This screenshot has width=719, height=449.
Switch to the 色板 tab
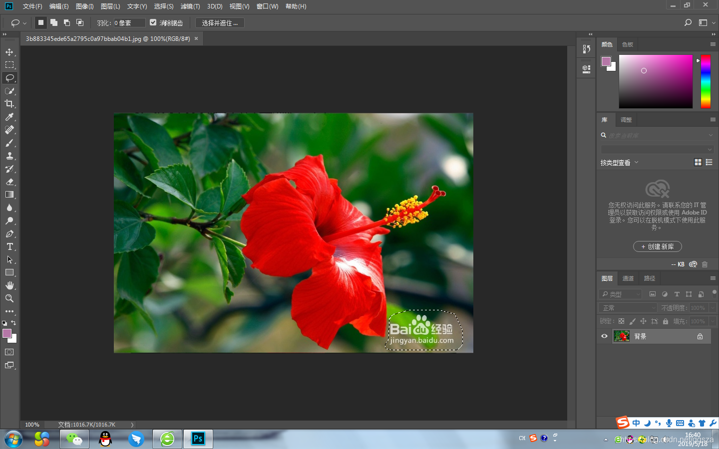coord(628,44)
